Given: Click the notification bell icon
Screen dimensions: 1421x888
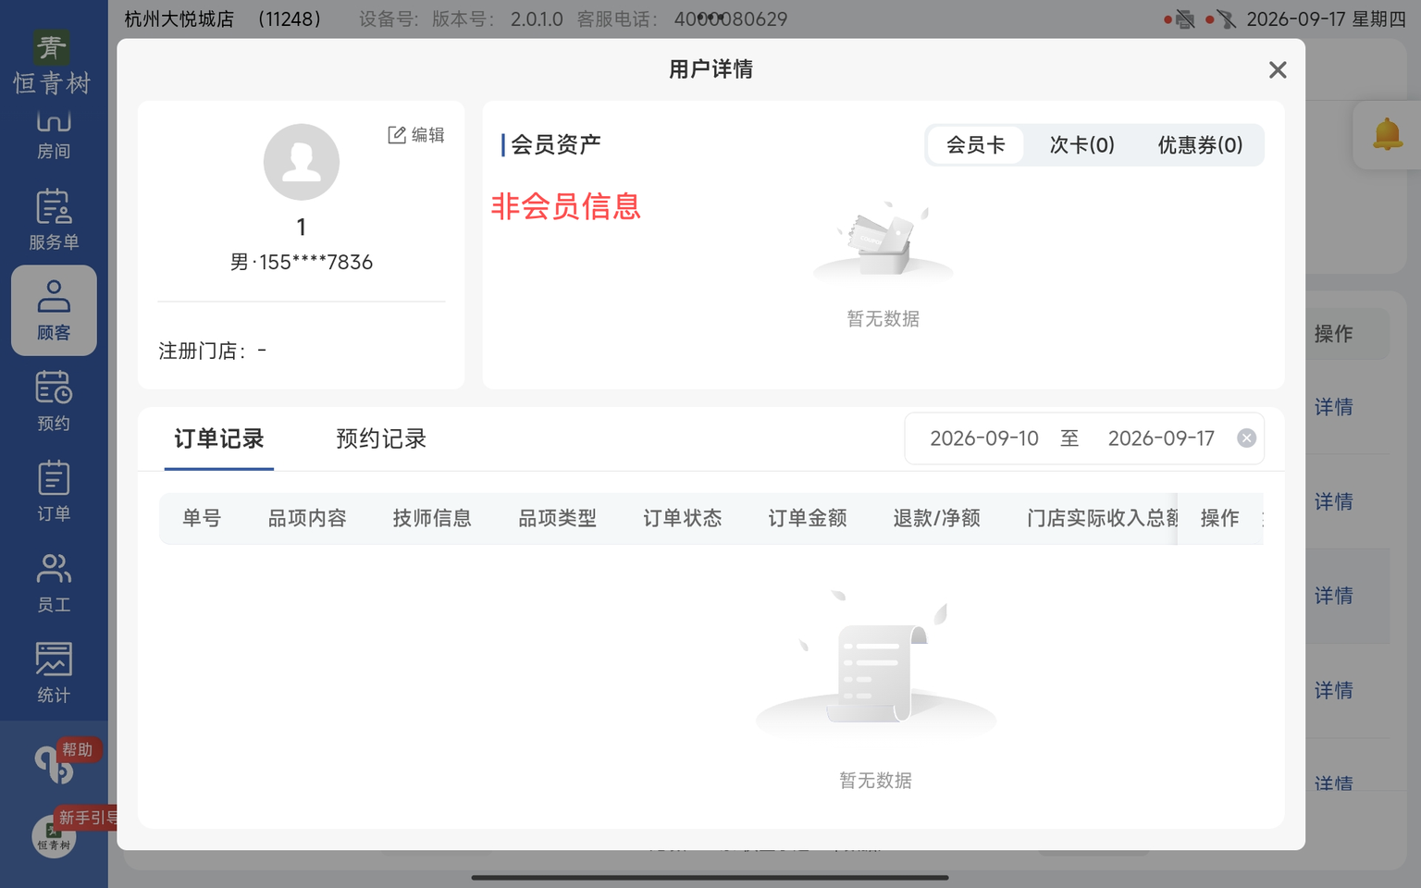Looking at the screenshot, I should click(x=1387, y=135).
